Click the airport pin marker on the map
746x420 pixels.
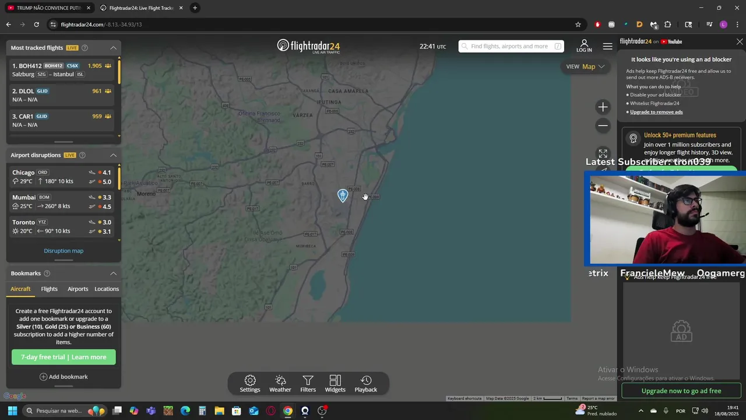343,195
